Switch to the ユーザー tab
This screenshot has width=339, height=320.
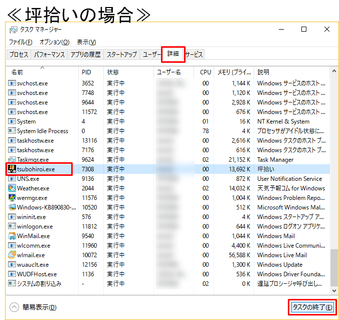[x=151, y=54]
